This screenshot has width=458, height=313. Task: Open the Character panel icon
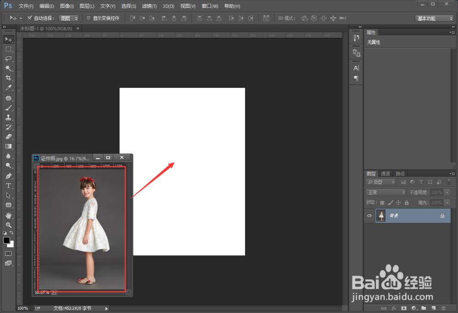(x=356, y=68)
